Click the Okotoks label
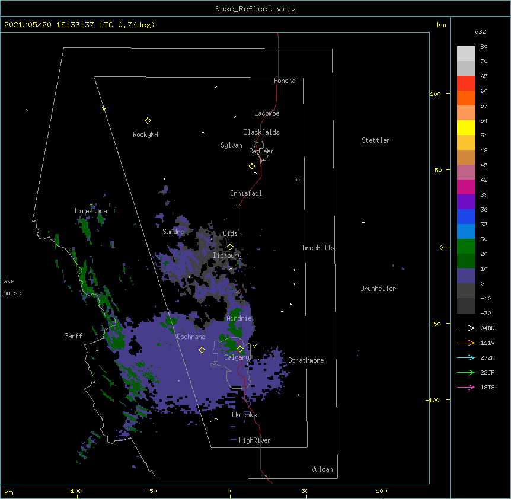This screenshot has width=511, height=499. [244, 415]
